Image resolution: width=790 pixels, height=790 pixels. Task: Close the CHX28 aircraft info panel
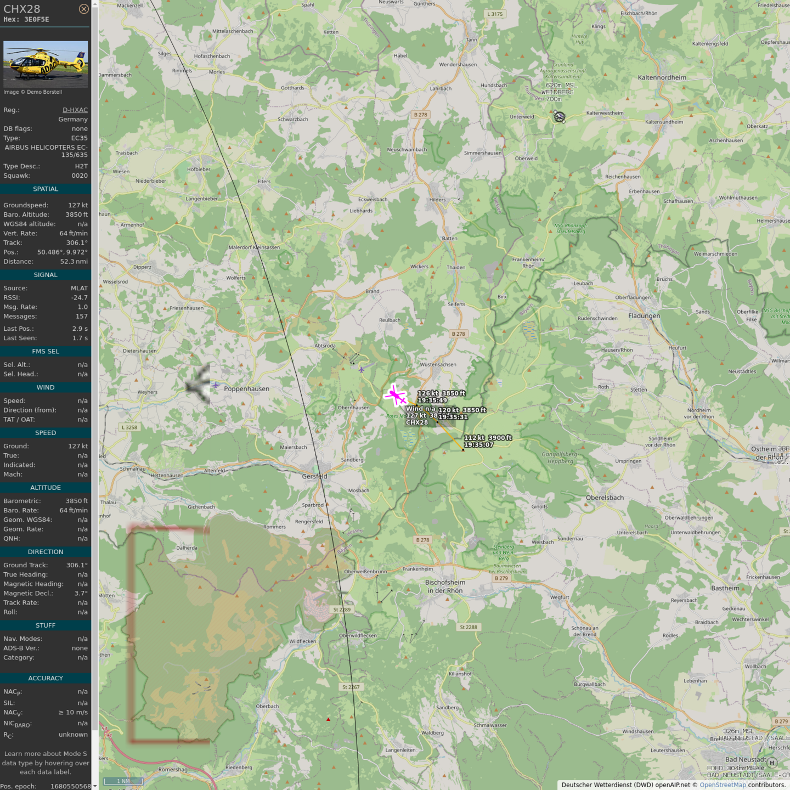coord(83,9)
